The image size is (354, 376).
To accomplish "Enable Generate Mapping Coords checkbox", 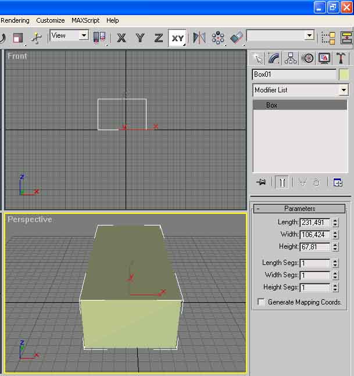I will click(262, 302).
